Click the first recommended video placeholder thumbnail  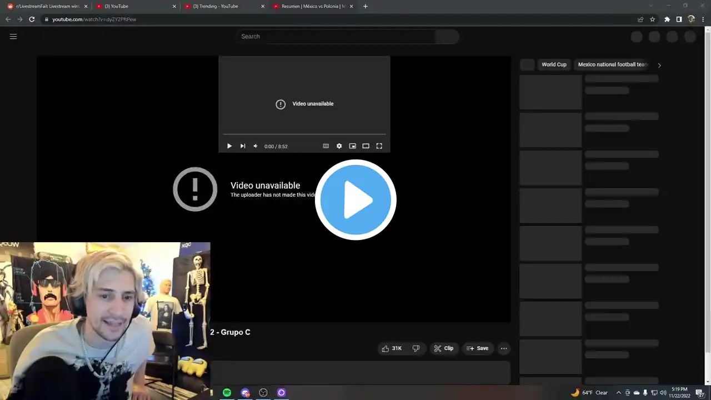pos(550,92)
